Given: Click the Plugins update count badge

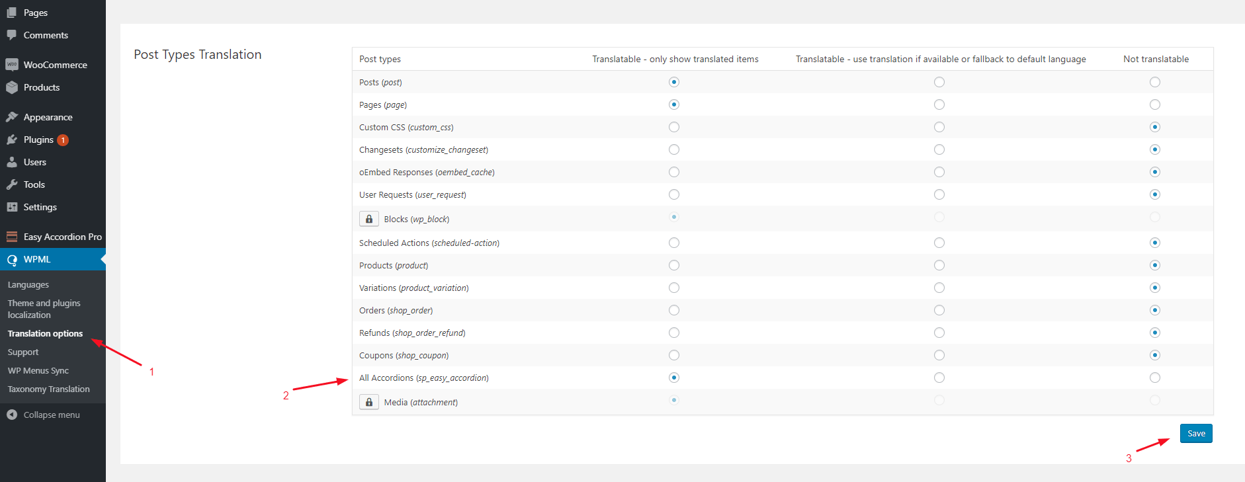Looking at the screenshot, I should [63, 140].
